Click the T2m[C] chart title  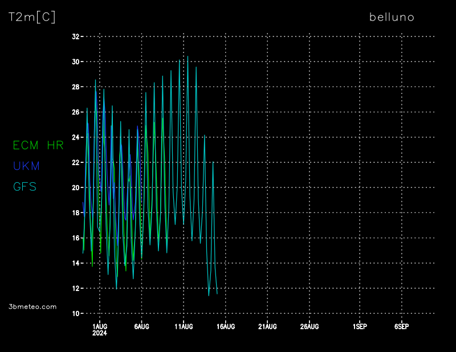32,17
